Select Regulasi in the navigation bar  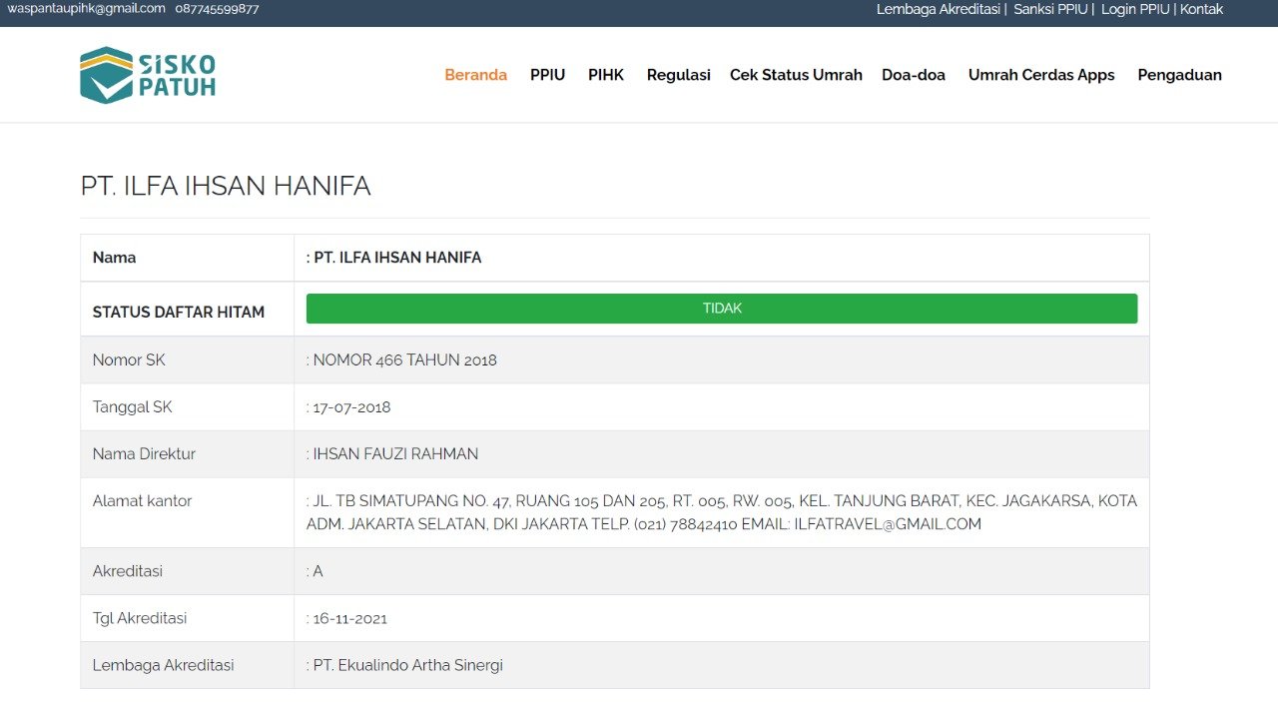click(678, 75)
